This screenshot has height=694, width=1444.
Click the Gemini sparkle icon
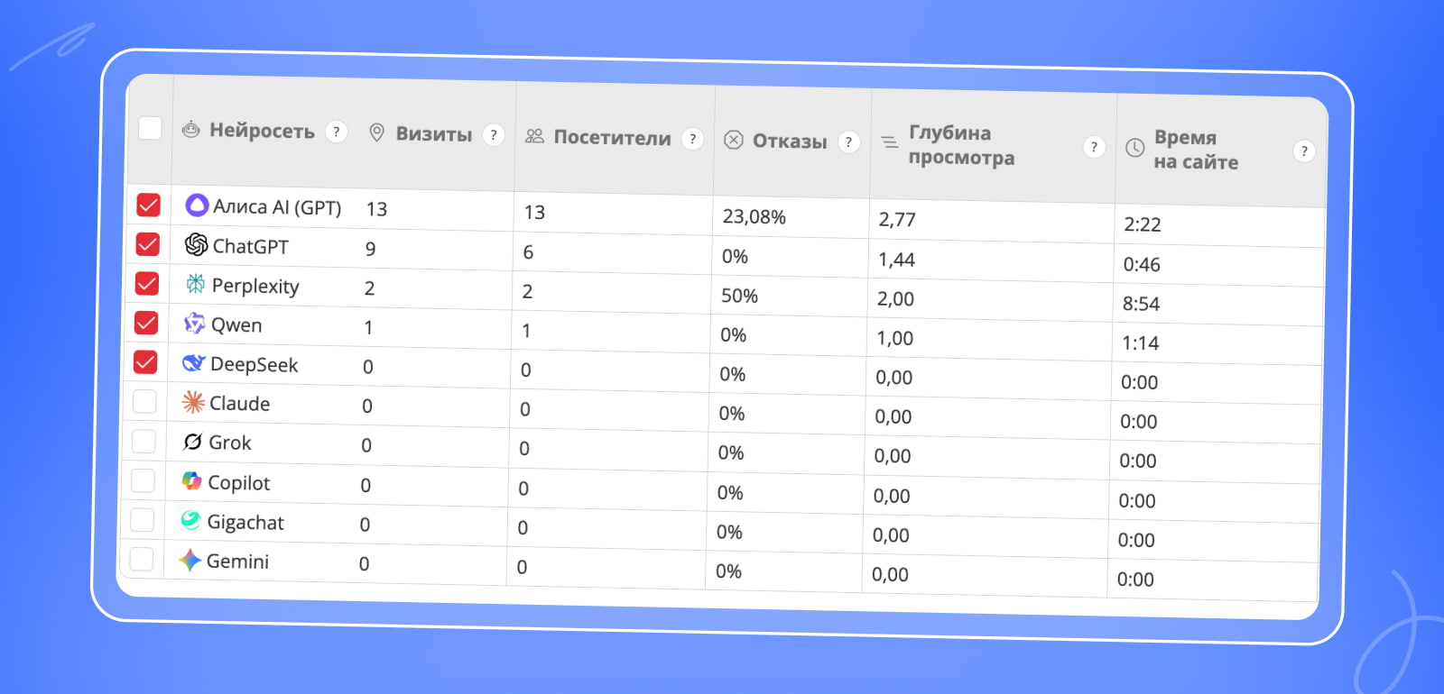[190, 561]
